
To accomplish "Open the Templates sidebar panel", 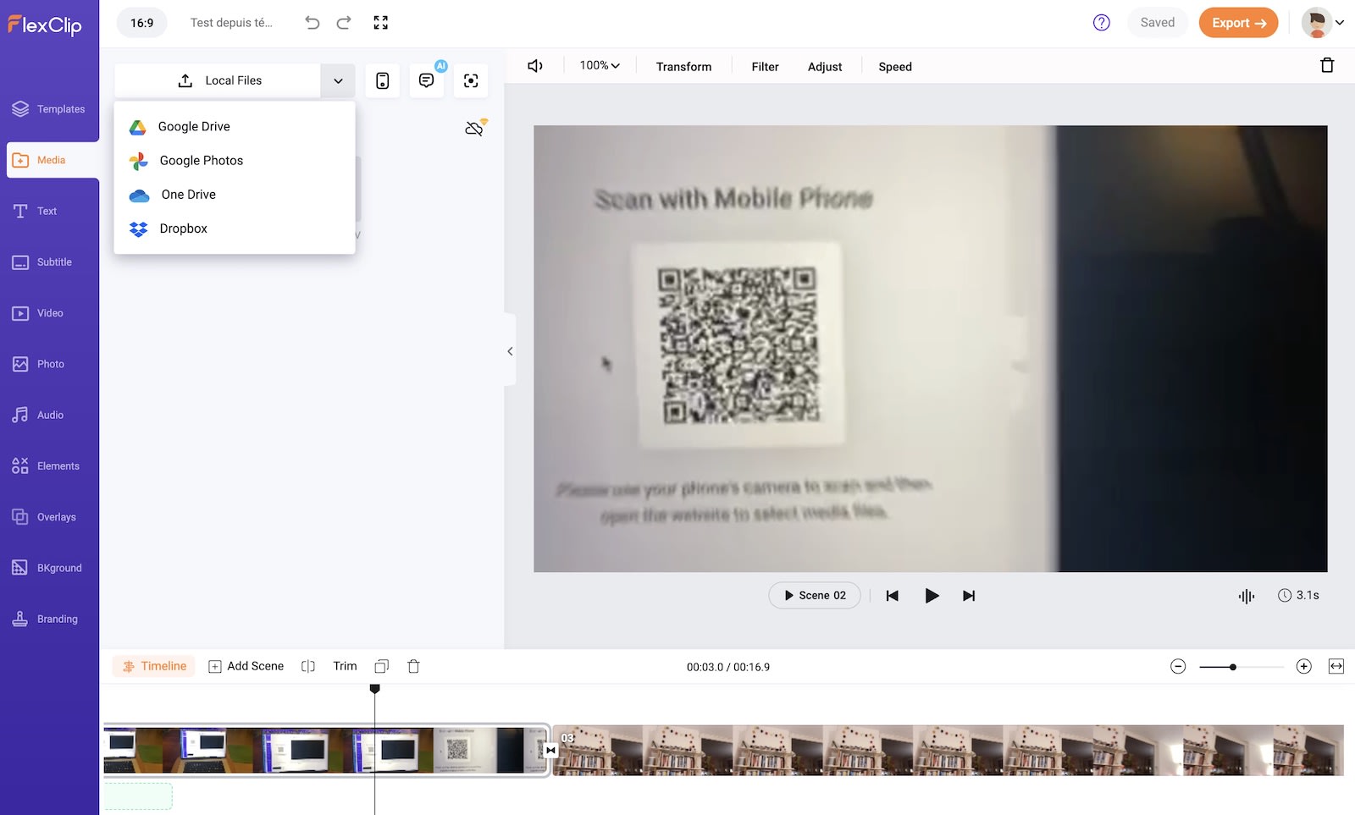I will [49, 109].
